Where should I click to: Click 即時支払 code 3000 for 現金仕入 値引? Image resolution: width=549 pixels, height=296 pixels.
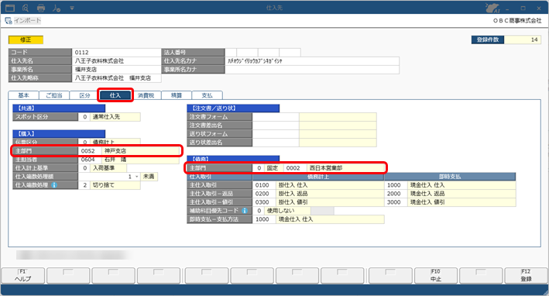(x=396, y=202)
